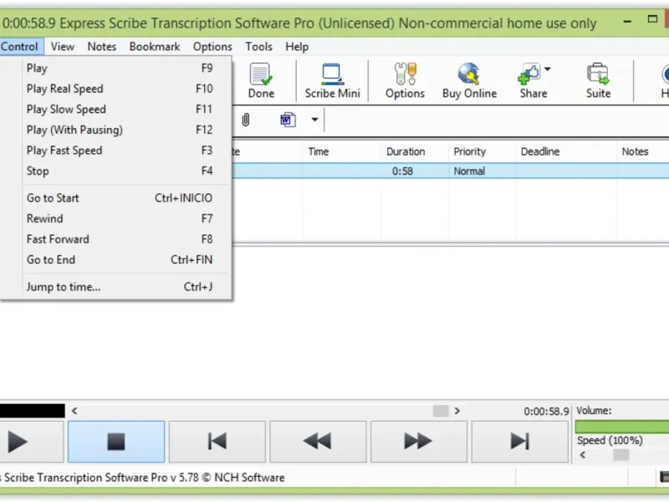The width and height of the screenshot is (669, 502).
Task: Open the Options menu in menu bar
Action: 212,47
